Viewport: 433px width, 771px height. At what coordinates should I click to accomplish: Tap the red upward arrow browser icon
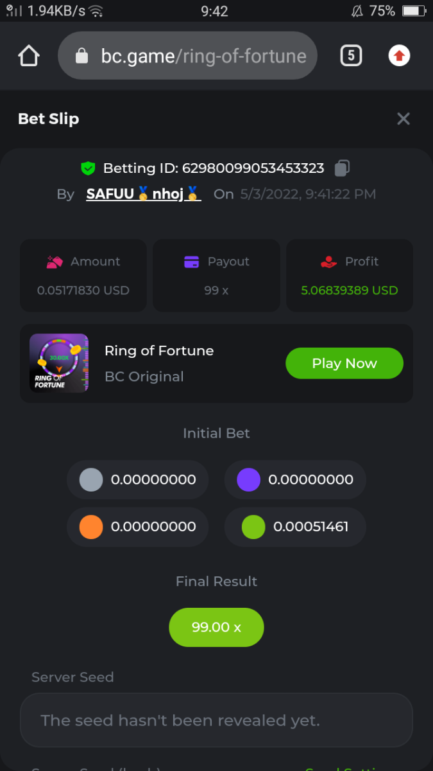[x=399, y=56]
